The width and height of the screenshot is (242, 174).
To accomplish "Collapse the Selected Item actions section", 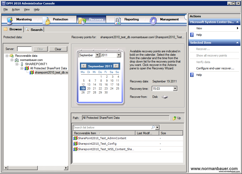I will click(238, 43).
